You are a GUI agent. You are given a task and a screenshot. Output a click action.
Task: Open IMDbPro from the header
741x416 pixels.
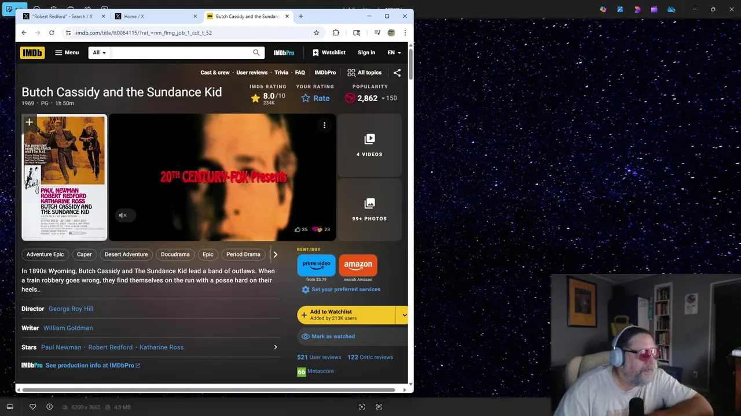click(284, 53)
